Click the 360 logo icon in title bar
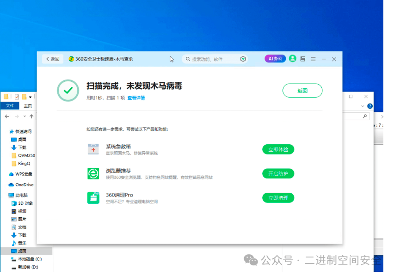The height and width of the screenshot is (276, 394). pyautogui.click(x=71, y=59)
